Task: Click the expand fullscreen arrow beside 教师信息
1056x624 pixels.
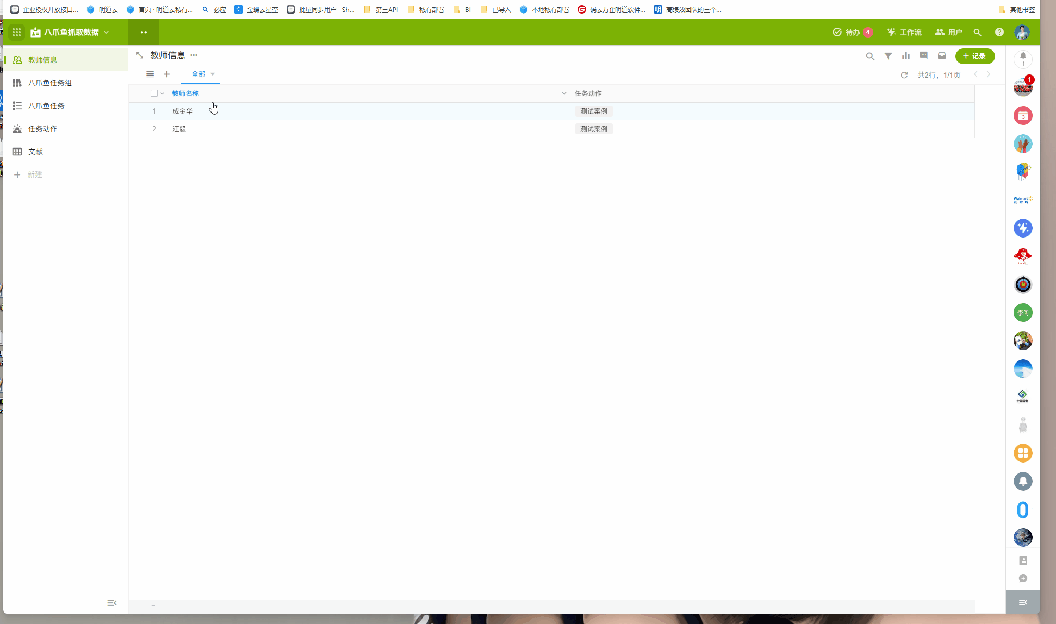Action: [140, 55]
